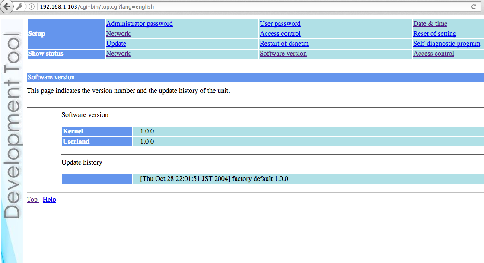Viewport: 484px width, 263px height.
Task: Open Reset of setting link
Action: click(x=435, y=34)
